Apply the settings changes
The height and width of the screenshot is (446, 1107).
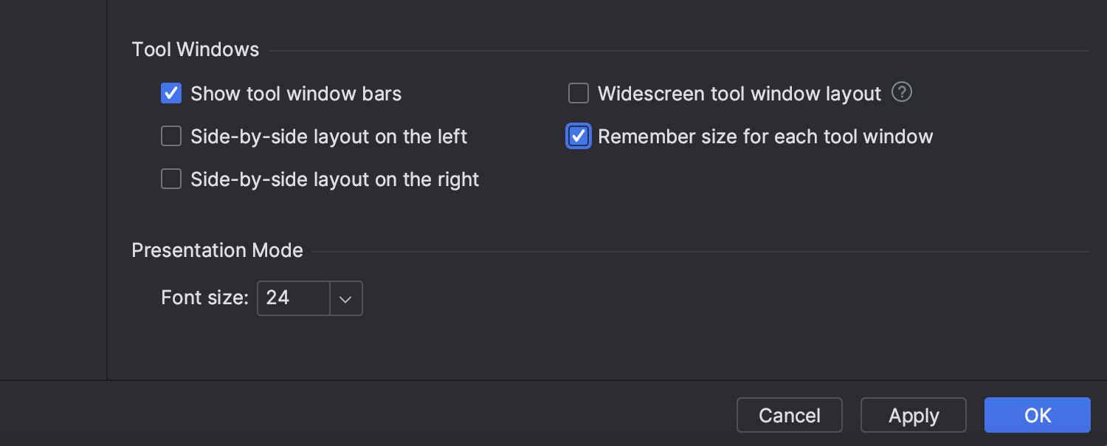913,415
